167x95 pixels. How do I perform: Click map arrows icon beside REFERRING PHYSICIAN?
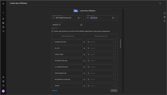[x=84, y=80]
